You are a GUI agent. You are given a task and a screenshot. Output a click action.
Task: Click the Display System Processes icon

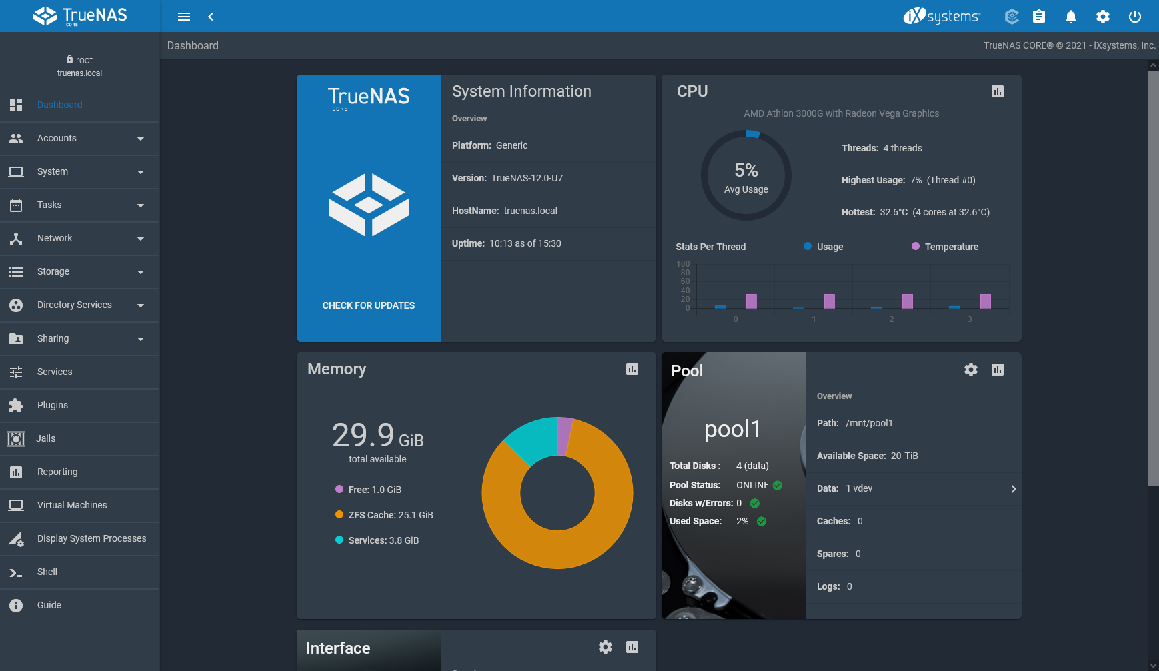[x=16, y=539]
